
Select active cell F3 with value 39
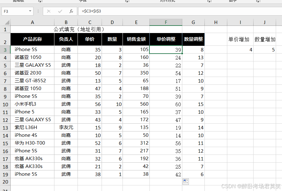[x=166, y=50]
